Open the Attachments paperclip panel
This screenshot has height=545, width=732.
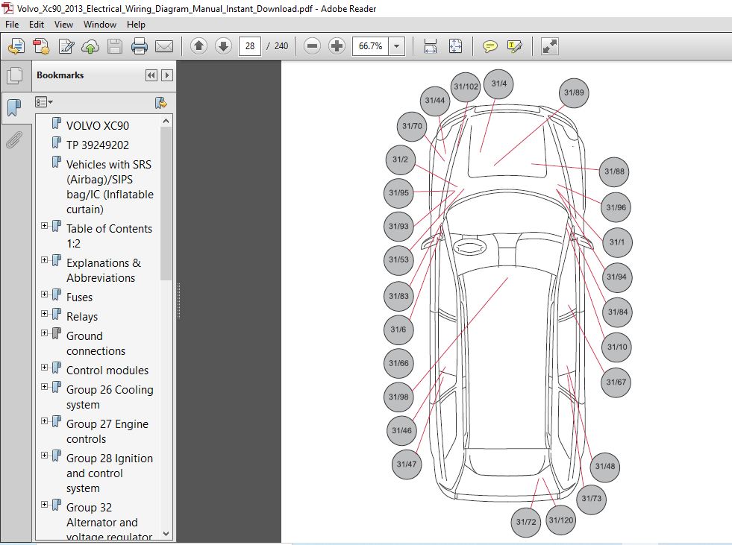(x=14, y=139)
